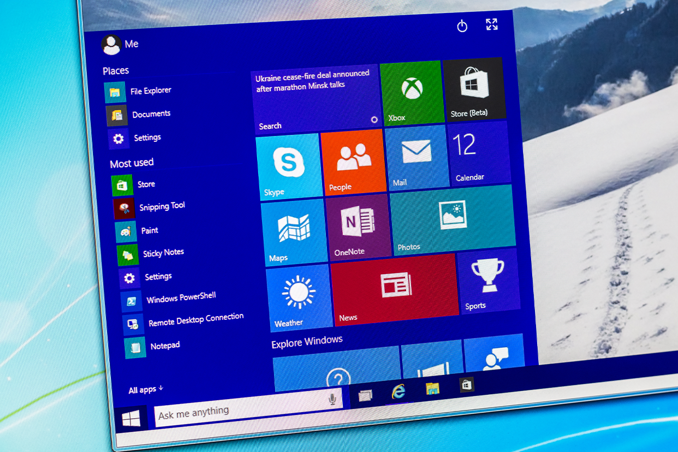Open the help tile under Explore Windows
This screenshot has height=452, width=678.
[x=337, y=368]
